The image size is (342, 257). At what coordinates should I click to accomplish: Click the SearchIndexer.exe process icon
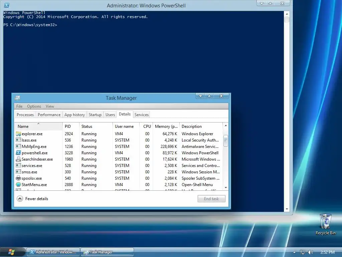pos(18,159)
